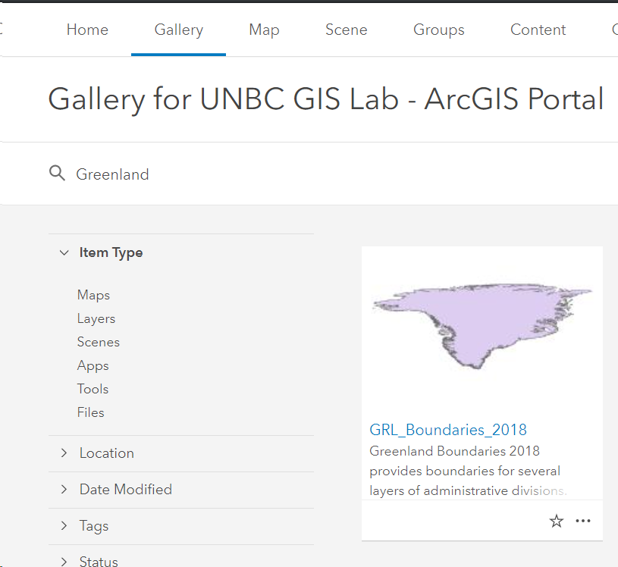Go to the Scene tab

pos(346,30)
